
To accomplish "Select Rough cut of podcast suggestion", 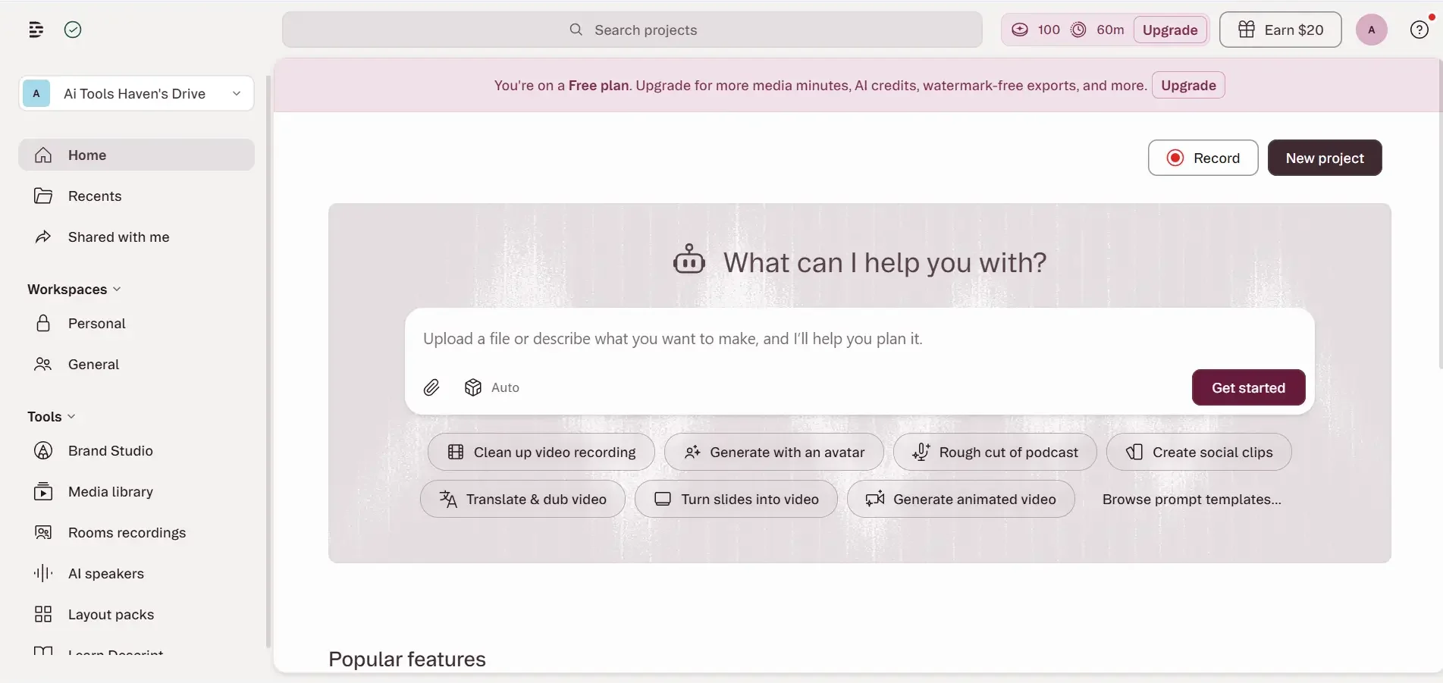I will pyautogui.click(x=995, y=452).
